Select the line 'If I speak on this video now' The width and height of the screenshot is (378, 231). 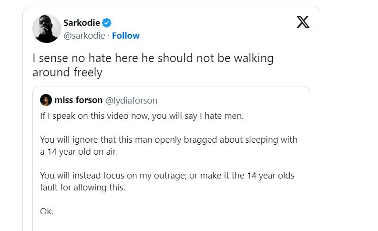click(142, 116)
